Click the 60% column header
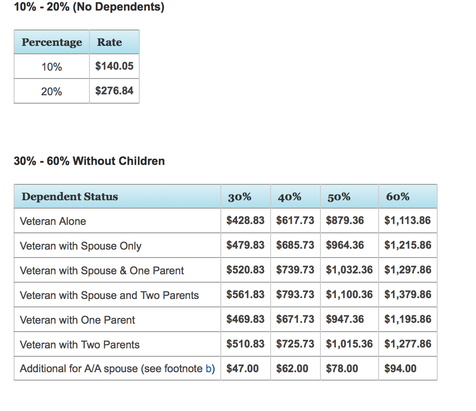Viewport: 476px width, 411px height. point(398,197)
